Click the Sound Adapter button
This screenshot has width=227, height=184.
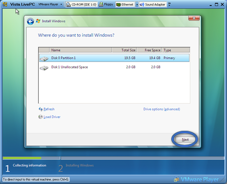click(x=153, y=4)
